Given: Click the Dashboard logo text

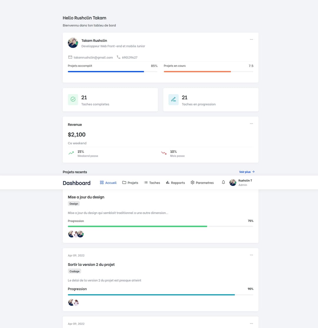Looking at the screenshot, I should pos(77,183).
